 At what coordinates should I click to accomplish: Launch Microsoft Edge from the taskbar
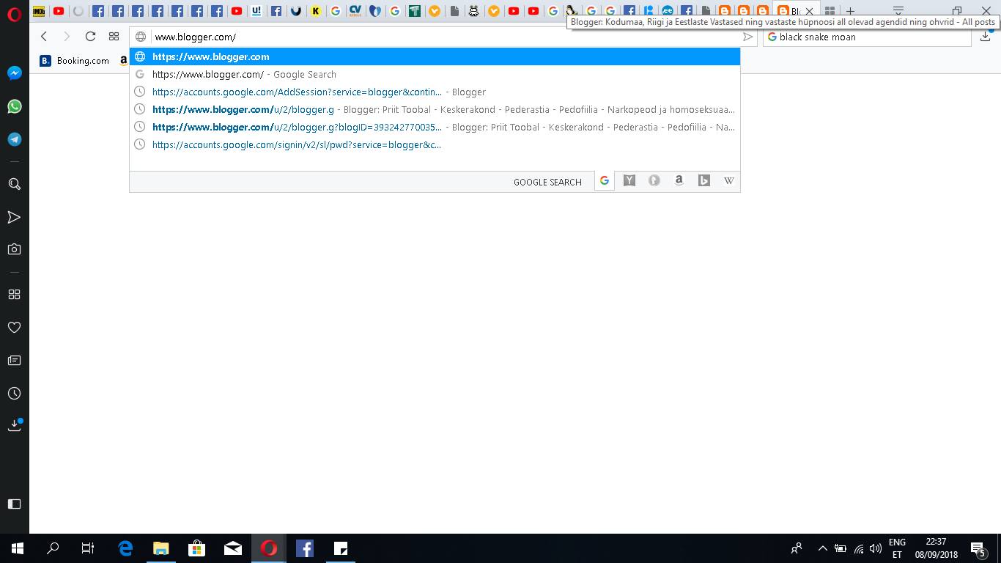(x=125, y=548)
